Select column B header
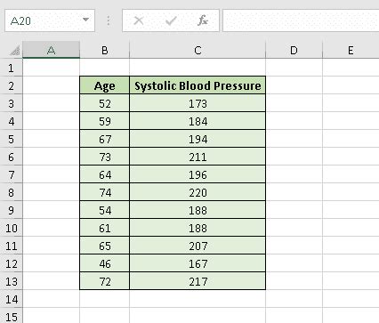 pyautogui.click(x=105, y=50)
